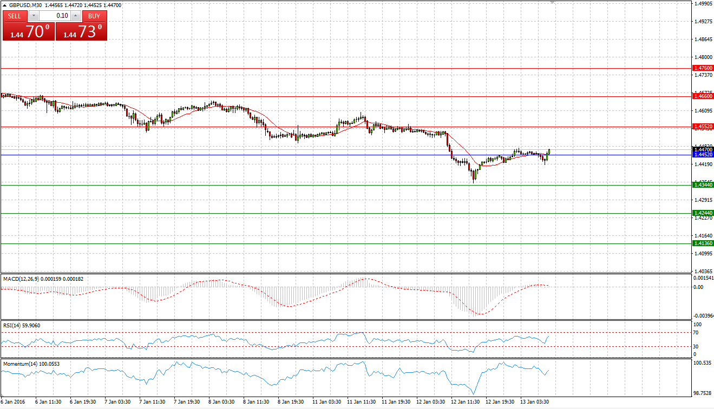Viewport: 714px width, 409px height.
Task: Increase trade volume with the up arrow
Action: coord(76,16)
